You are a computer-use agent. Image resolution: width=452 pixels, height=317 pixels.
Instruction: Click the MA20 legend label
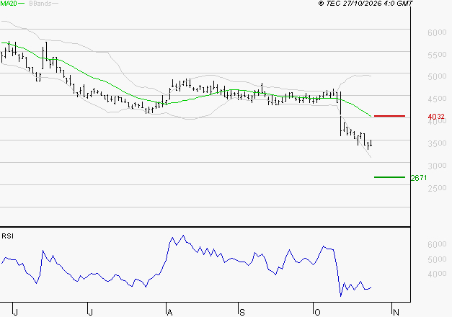click(x=9, y=4)
